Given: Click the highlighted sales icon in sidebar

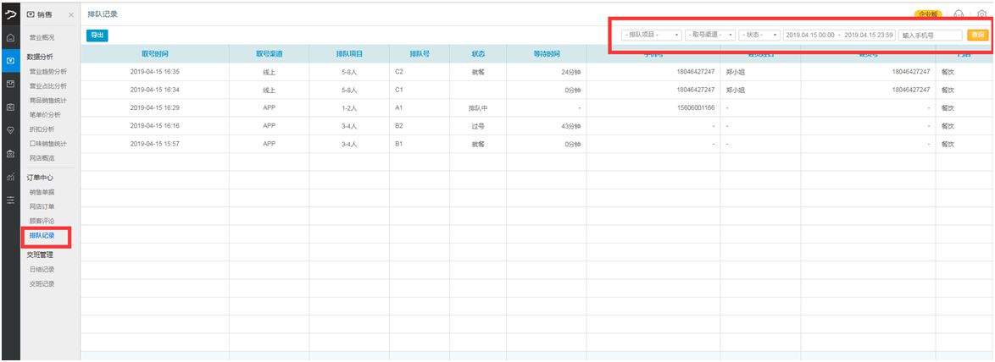Looking at the screenshot, I should (10, 61).
